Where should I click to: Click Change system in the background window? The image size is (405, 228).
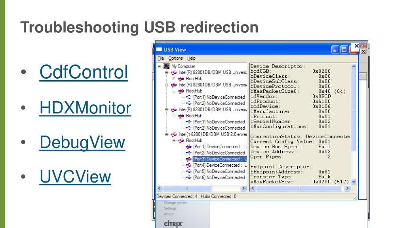pyautogui.click(x=176, y=203)
